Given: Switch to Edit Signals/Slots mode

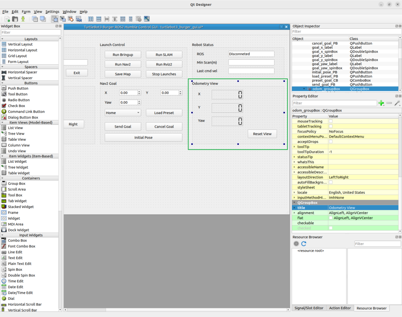Looking at the screenshot, I should (x=62, y=19).
